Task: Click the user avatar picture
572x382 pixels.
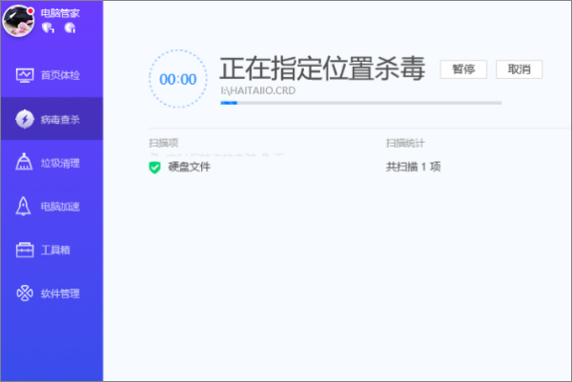Action: tap(18, 21)
